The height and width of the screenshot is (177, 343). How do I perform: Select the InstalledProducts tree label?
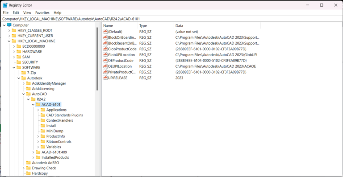click(x=55, y=157)
